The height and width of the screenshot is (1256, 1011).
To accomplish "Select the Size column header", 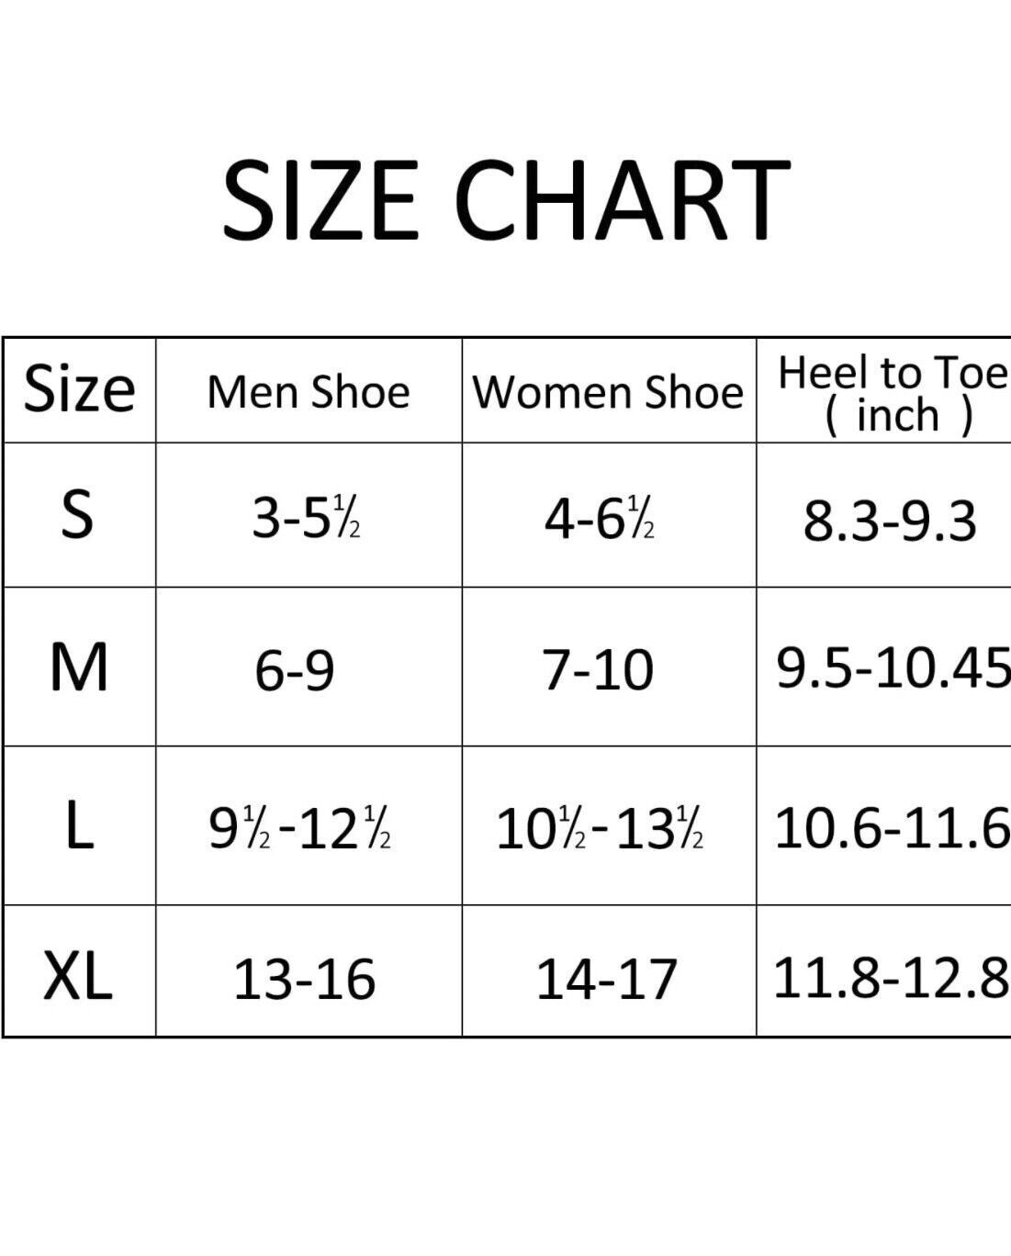I will coord(80,390).
